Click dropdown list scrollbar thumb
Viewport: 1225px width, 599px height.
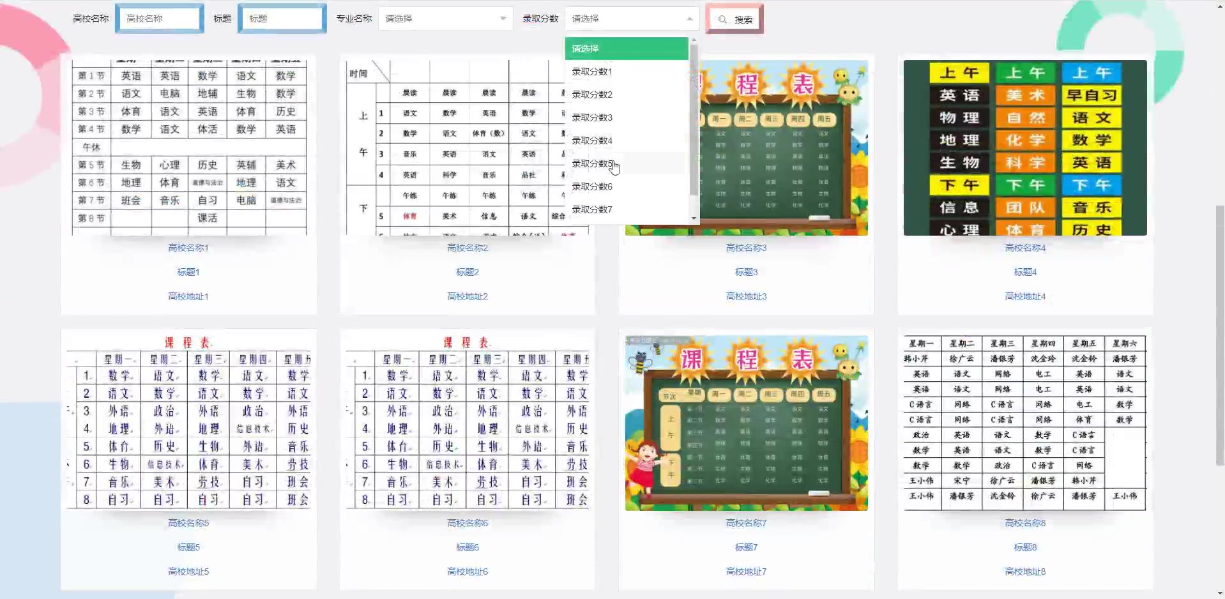694,120
